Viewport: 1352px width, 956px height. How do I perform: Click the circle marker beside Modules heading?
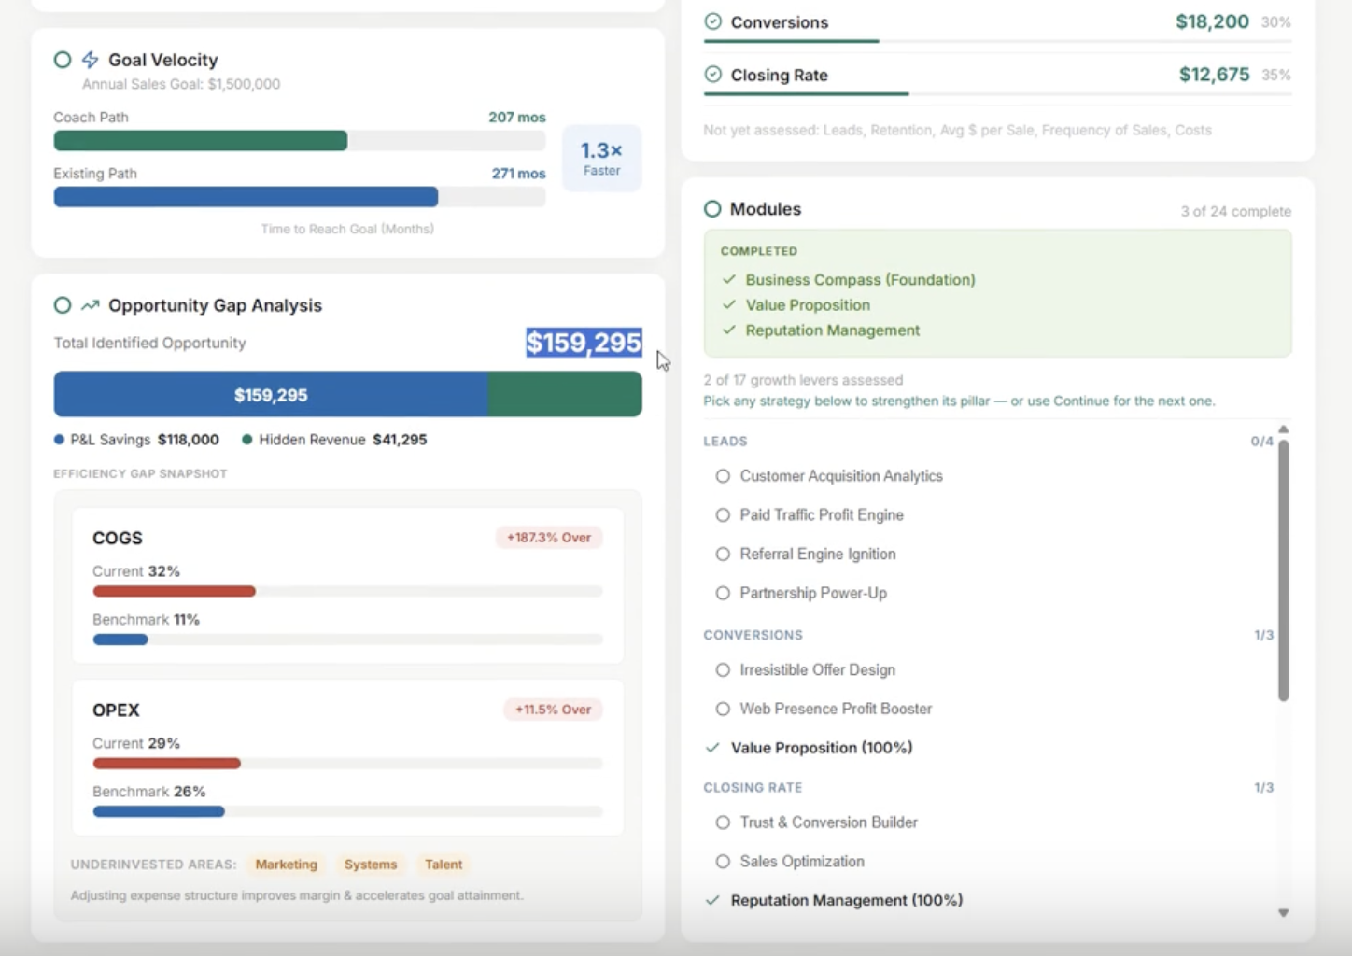pos(712,209)
